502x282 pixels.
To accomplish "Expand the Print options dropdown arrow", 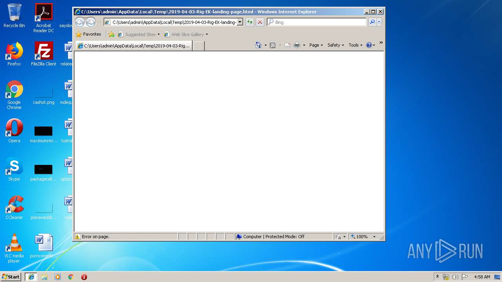I will 304,45.
